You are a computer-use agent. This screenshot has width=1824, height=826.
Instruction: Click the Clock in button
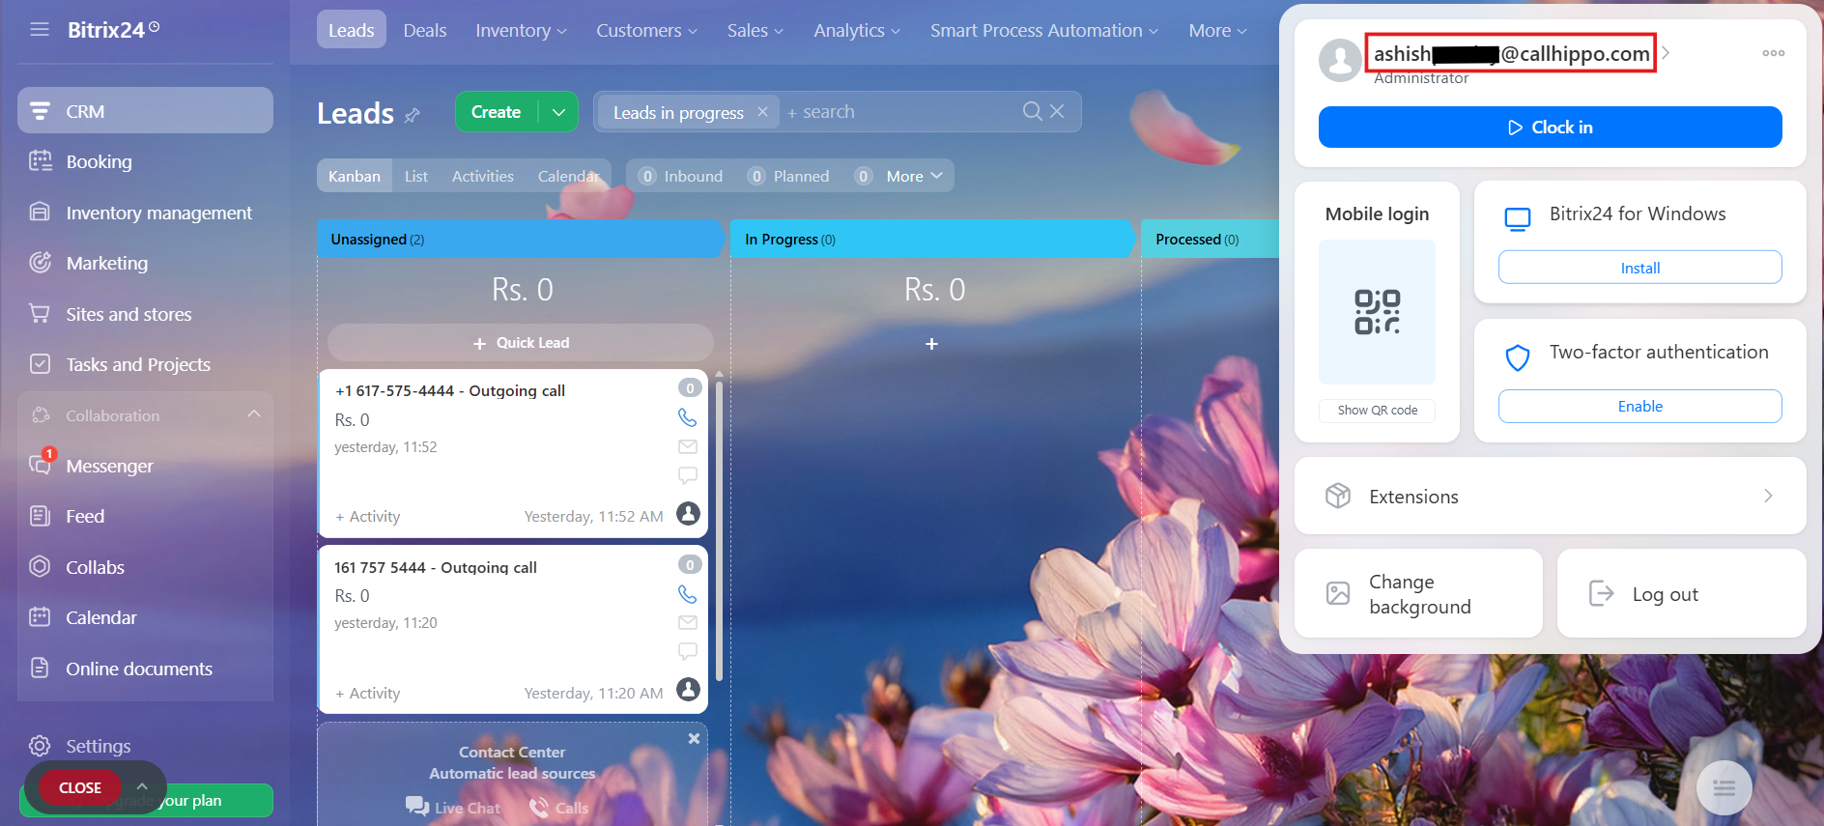(1551, 127)
